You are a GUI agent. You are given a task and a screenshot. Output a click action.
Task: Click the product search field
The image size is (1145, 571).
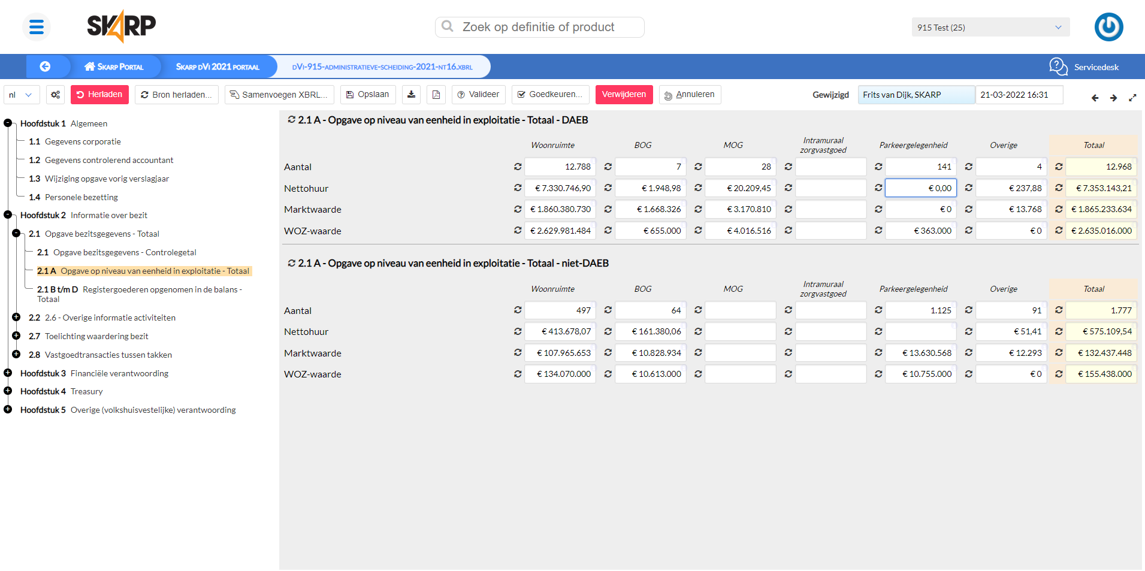pyautogui.click(x=539, y=27)
